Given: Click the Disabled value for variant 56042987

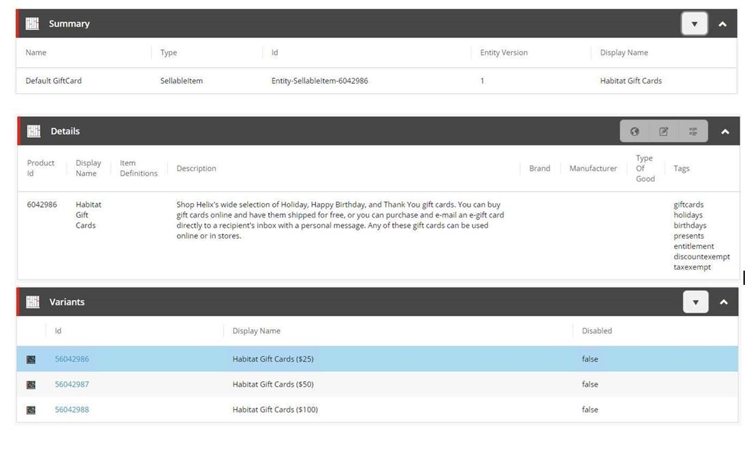Looking at the screenshot, I should tap(590, 384).
